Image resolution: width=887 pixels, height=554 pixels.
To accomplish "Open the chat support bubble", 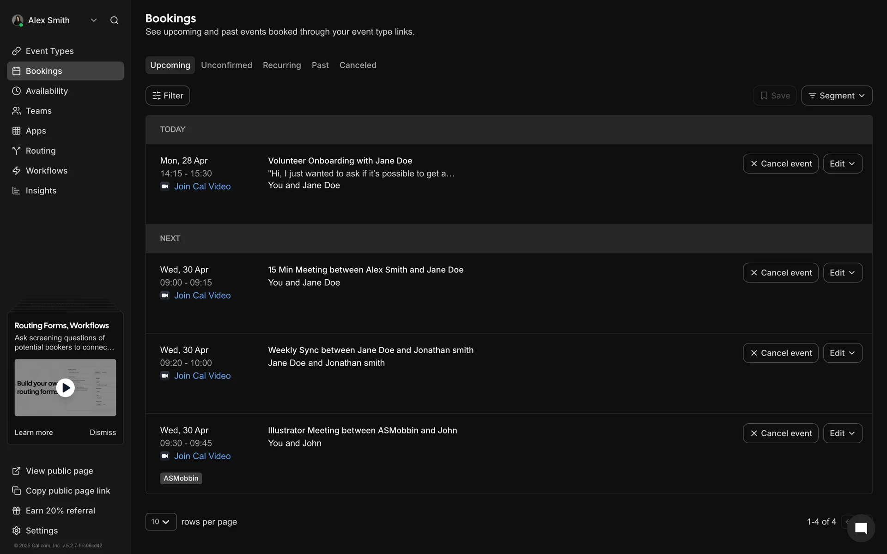I will coord(861,528).
